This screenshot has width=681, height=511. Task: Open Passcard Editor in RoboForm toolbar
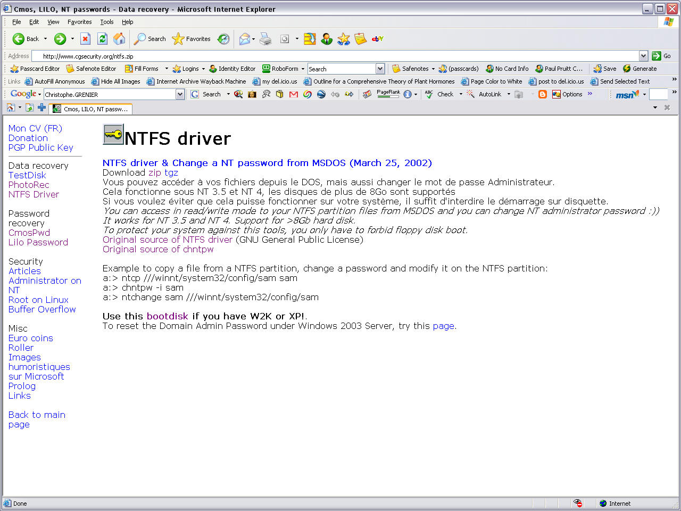pyautogui.click(x=35, y=69)
